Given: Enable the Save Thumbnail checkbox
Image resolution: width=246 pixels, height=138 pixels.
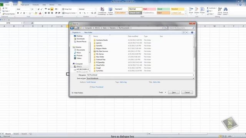Looking at the screenshot, I should [91, 87].
